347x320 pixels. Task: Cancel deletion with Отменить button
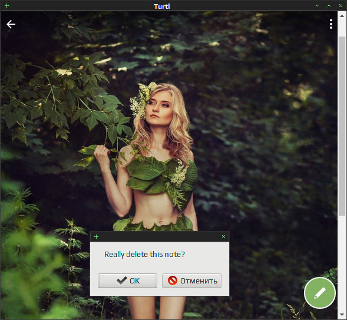point(191,281)
